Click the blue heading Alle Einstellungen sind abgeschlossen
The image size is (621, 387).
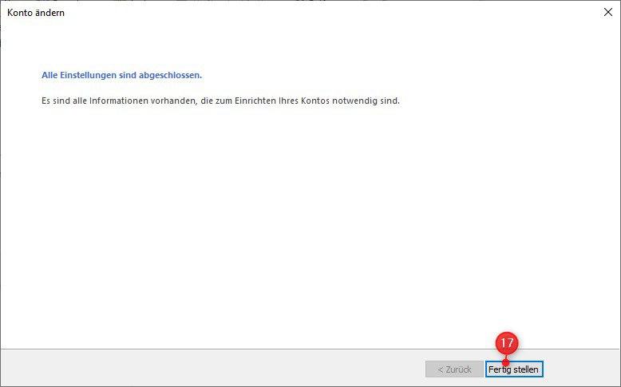121,75
